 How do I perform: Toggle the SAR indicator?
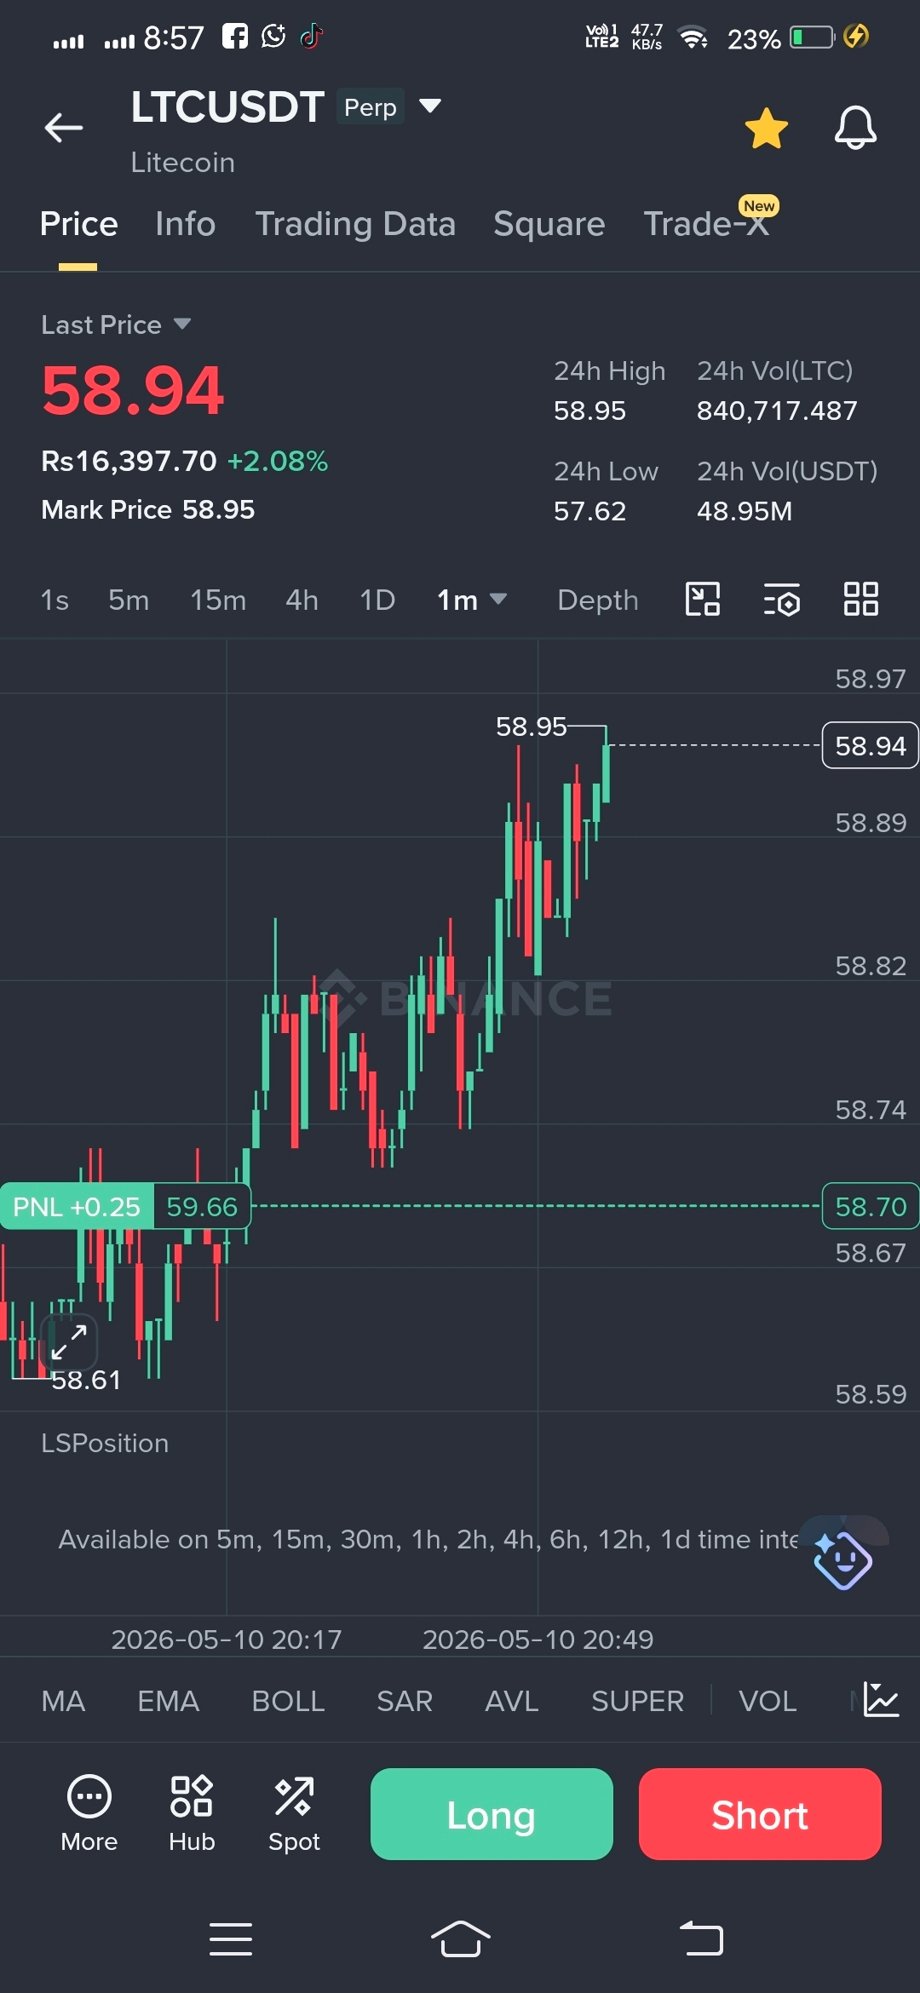(405, 1701)
